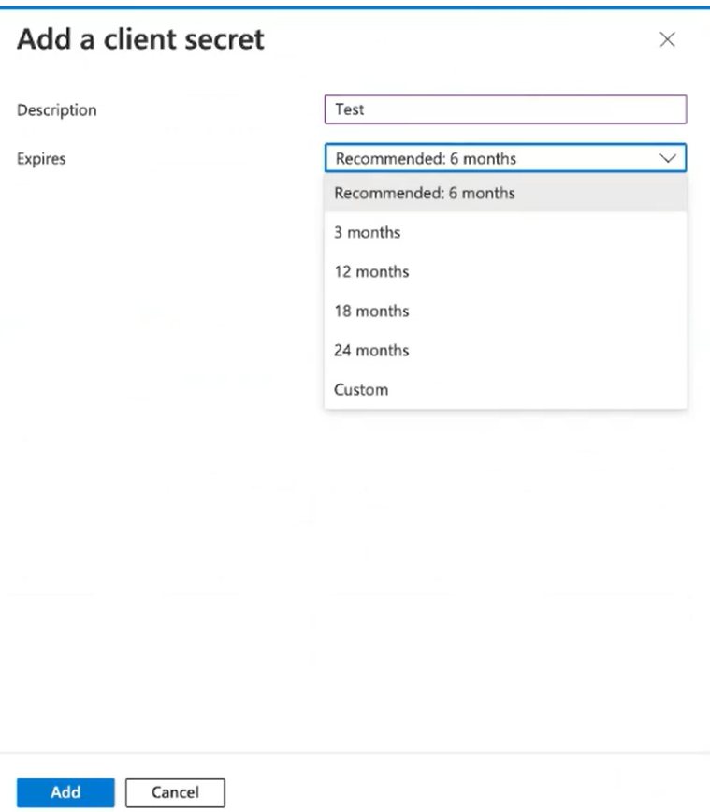Select Recommended: 6 months from the list

pos(425,194)
